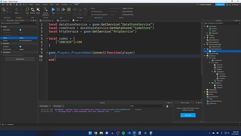Click Toggle Comment in Actions

coord(128,8)
